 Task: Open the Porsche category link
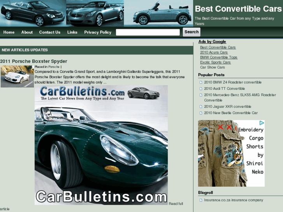pos(54,67)
